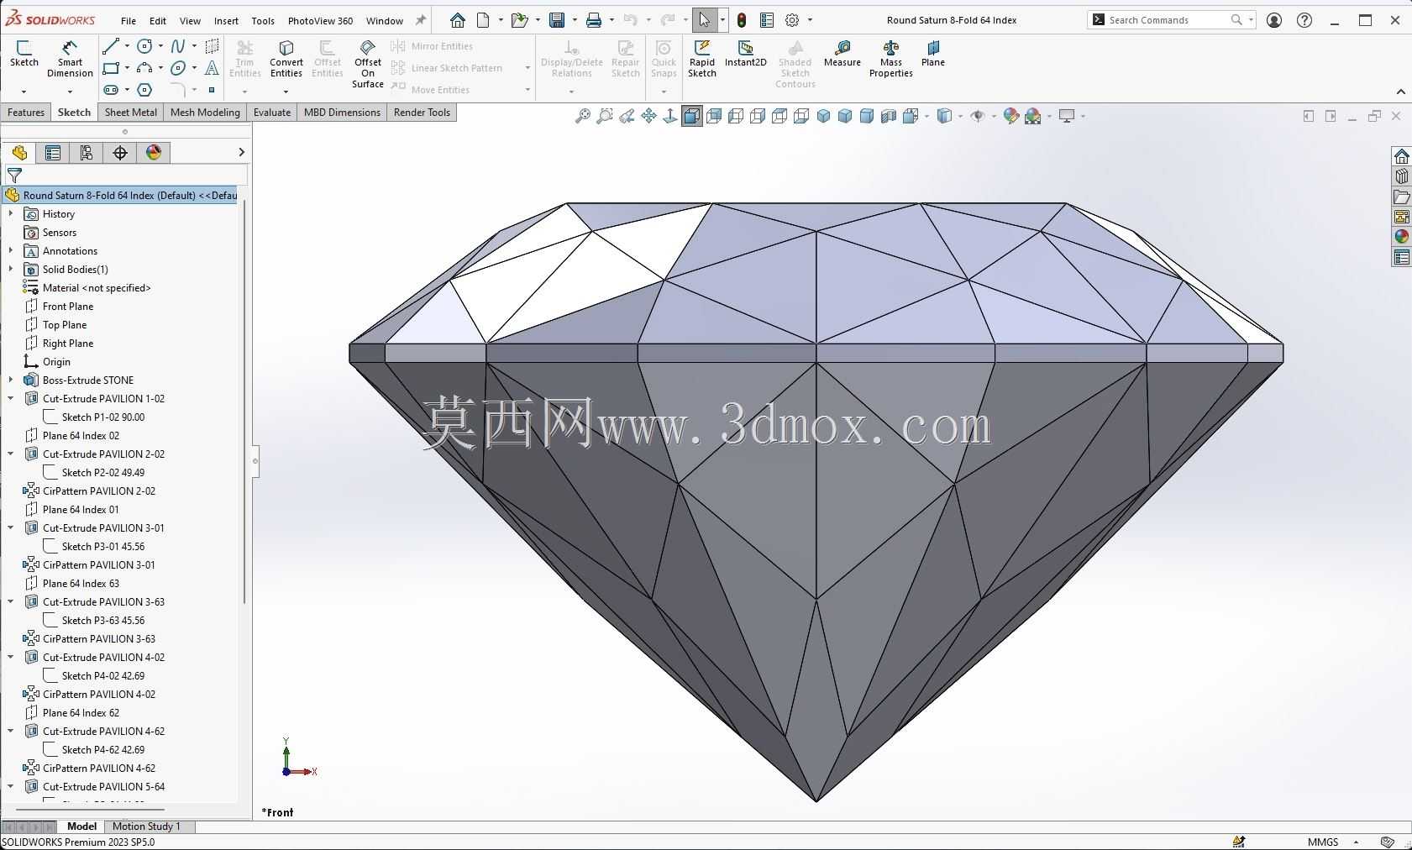Switch to the Evaluate tab

(272, 113)
